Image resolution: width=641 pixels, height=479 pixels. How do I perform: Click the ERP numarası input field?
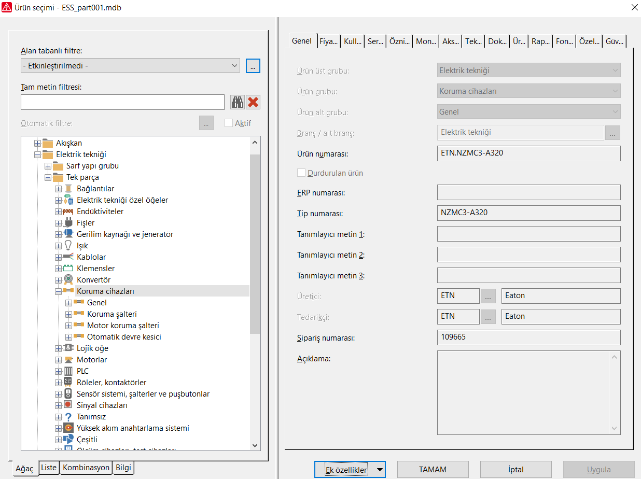[x=529, y=192]
